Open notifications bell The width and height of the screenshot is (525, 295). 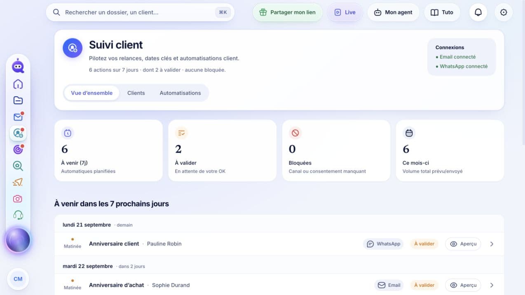tap(478, 12)
